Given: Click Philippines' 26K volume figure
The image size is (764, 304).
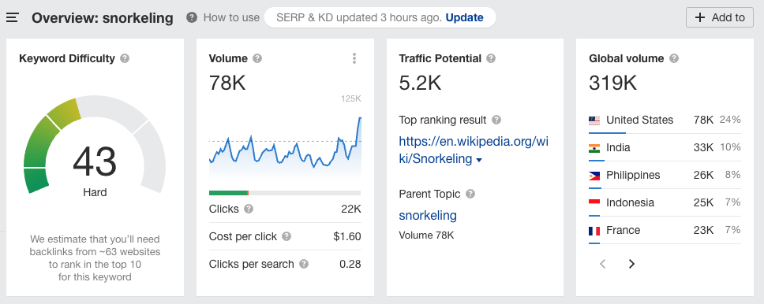Looking at the screenshot, I should click(x=703, y=175).
